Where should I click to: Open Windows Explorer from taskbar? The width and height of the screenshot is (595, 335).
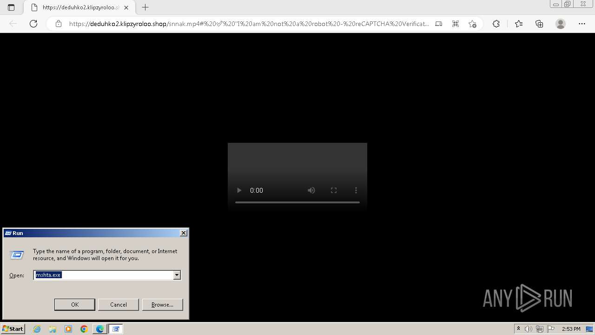click(x=53, y=329)
